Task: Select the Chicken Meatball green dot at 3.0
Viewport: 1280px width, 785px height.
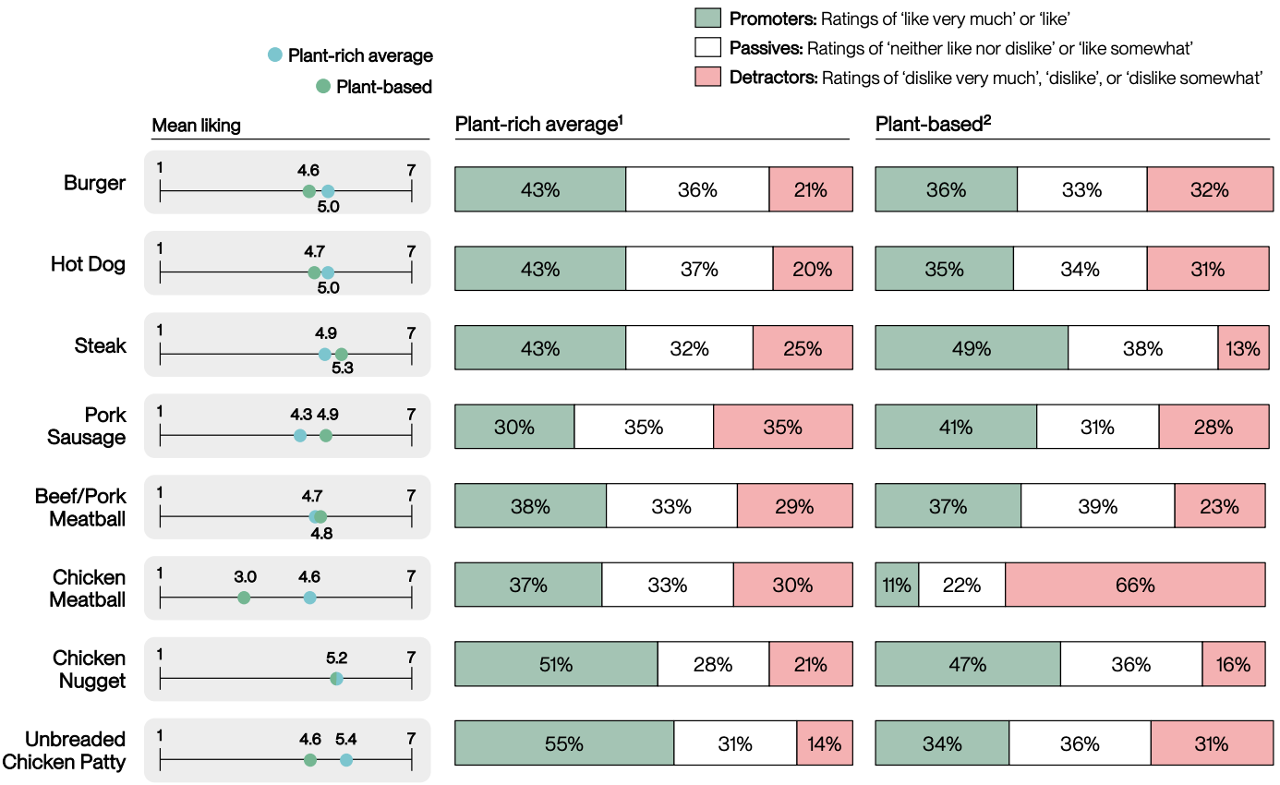Action: click(244, 598)
